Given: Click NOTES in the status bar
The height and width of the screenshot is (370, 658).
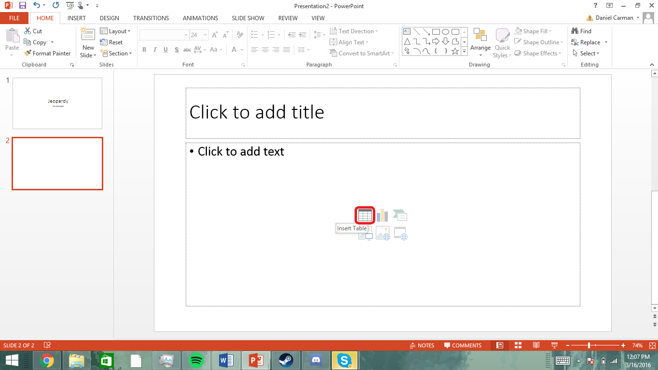Looking at the screenshot, I should tap(422, 345).
